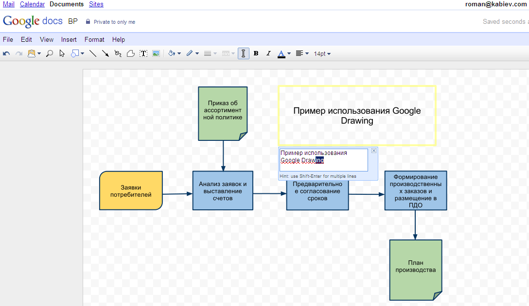This screenshot has width=529, height=306.
Task: Select the Анализ заявок и выставление счетов box
Action: [223, 191]
